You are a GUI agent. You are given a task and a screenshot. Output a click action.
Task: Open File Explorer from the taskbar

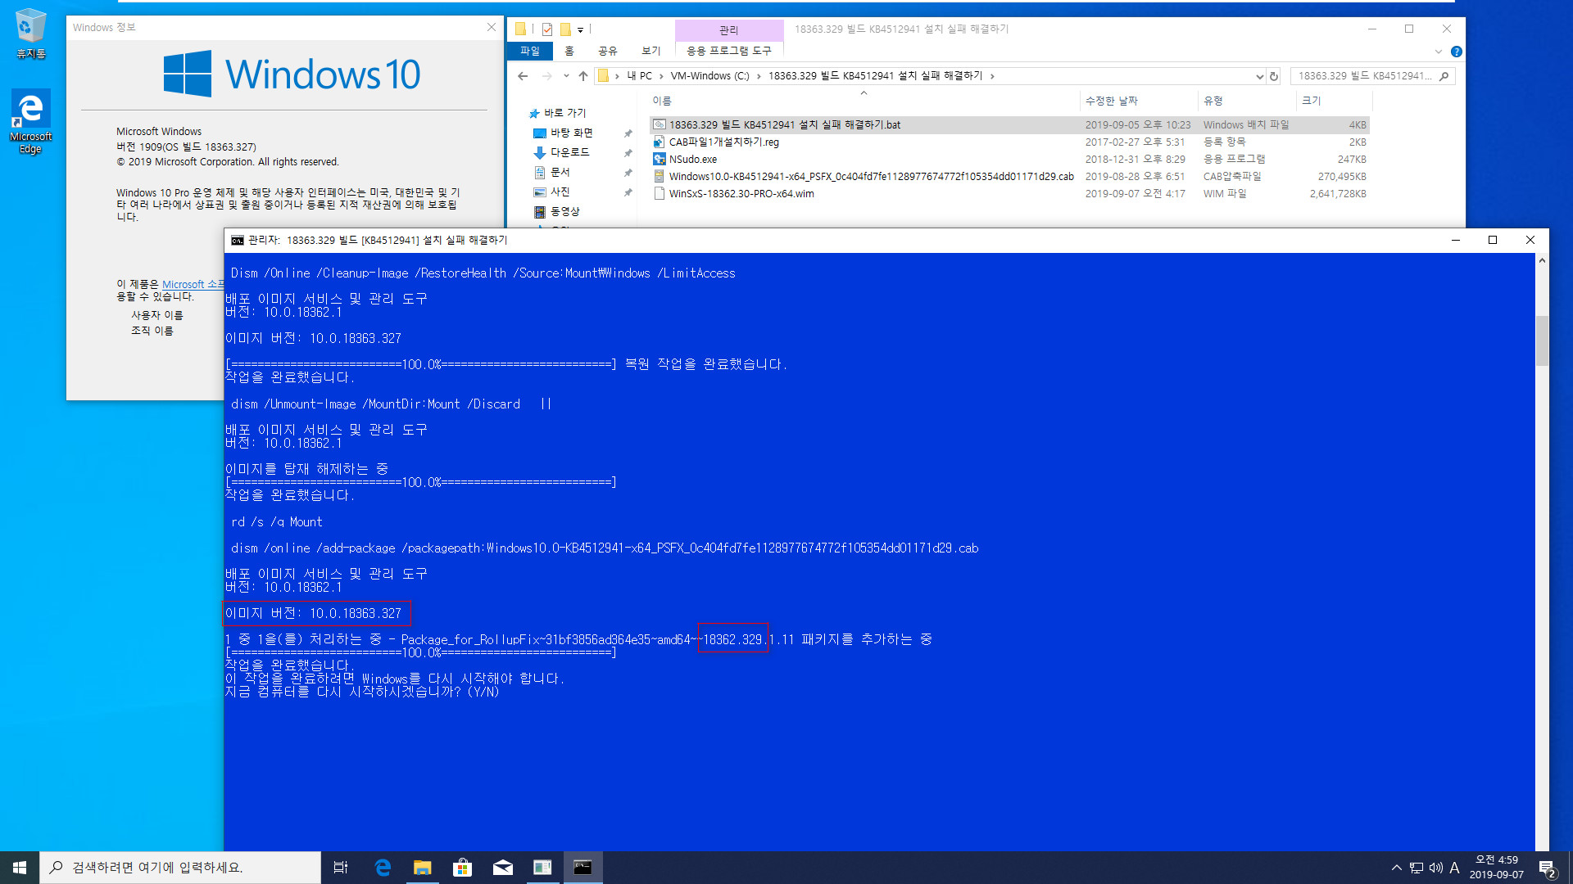click(x=423, y=868)
